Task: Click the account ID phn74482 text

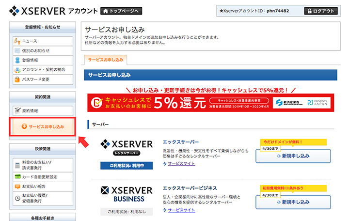Action: [278, 11]
